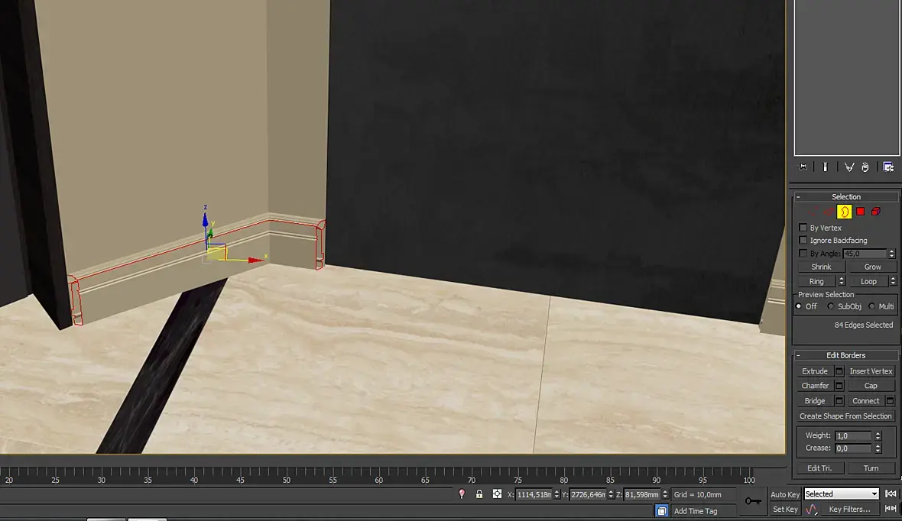Click the Turn button

(x=871, y=468)
